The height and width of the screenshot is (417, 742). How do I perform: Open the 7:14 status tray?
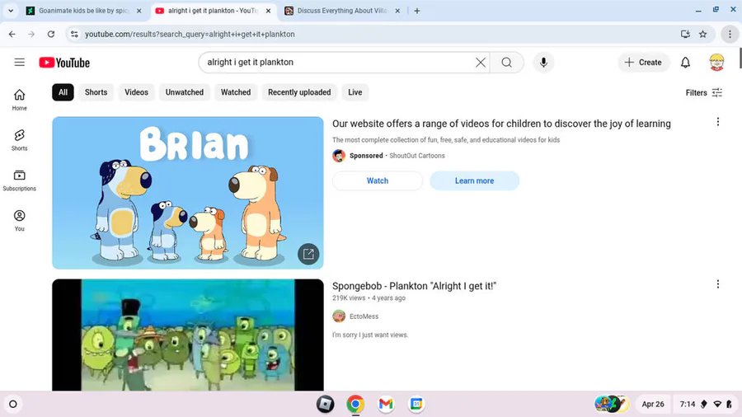[706, 405]
